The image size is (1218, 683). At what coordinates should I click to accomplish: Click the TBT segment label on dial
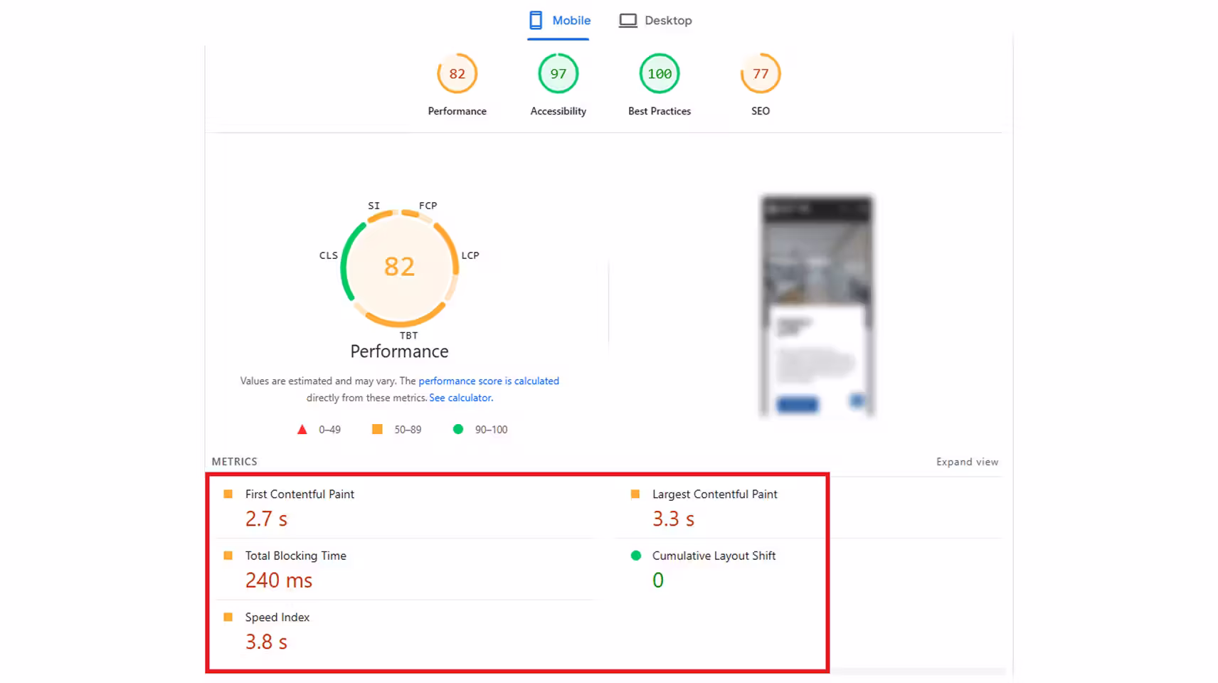pyautogui.click(x=408, y=335)
